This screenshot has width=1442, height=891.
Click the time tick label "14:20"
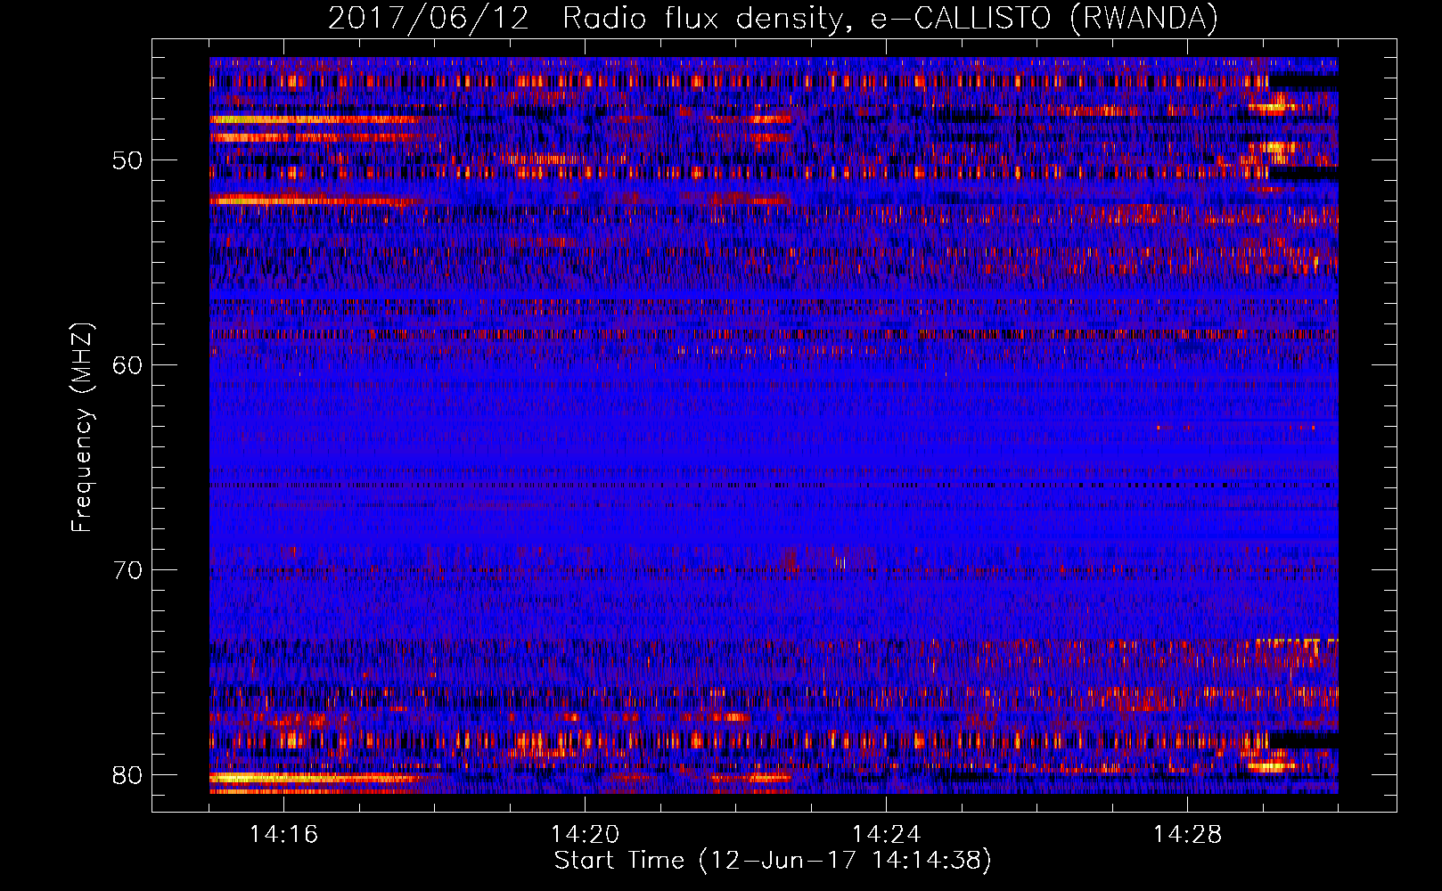pyautogui.click(x=585, y=835)
